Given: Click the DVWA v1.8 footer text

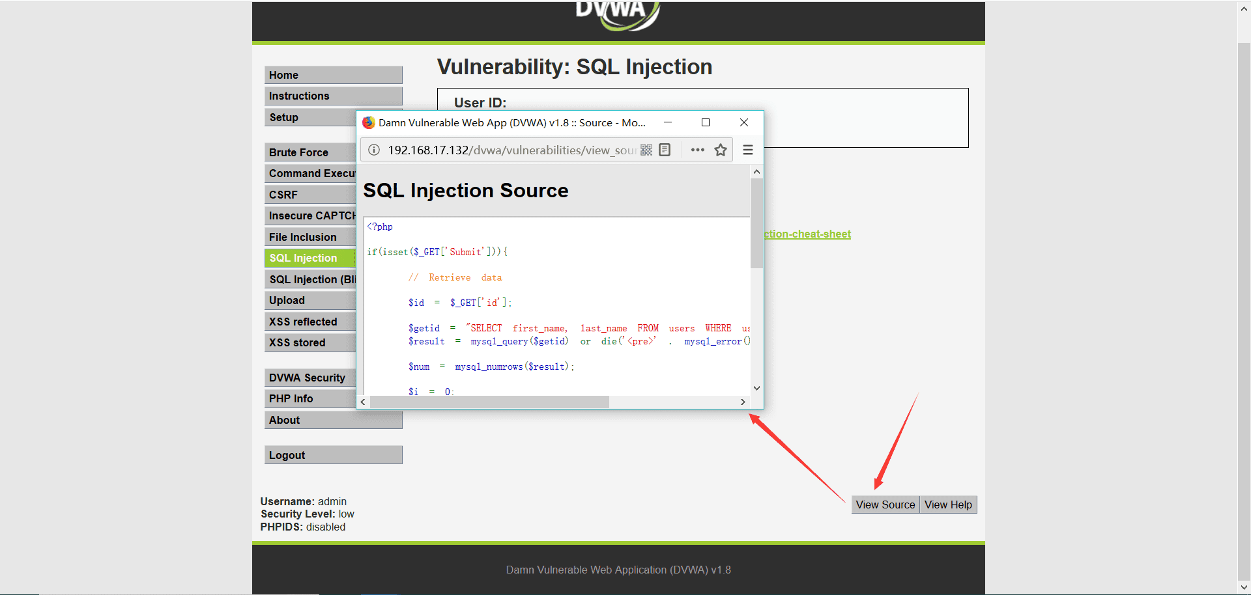Looking at the screenshot, I should click(x=618, y=570).
